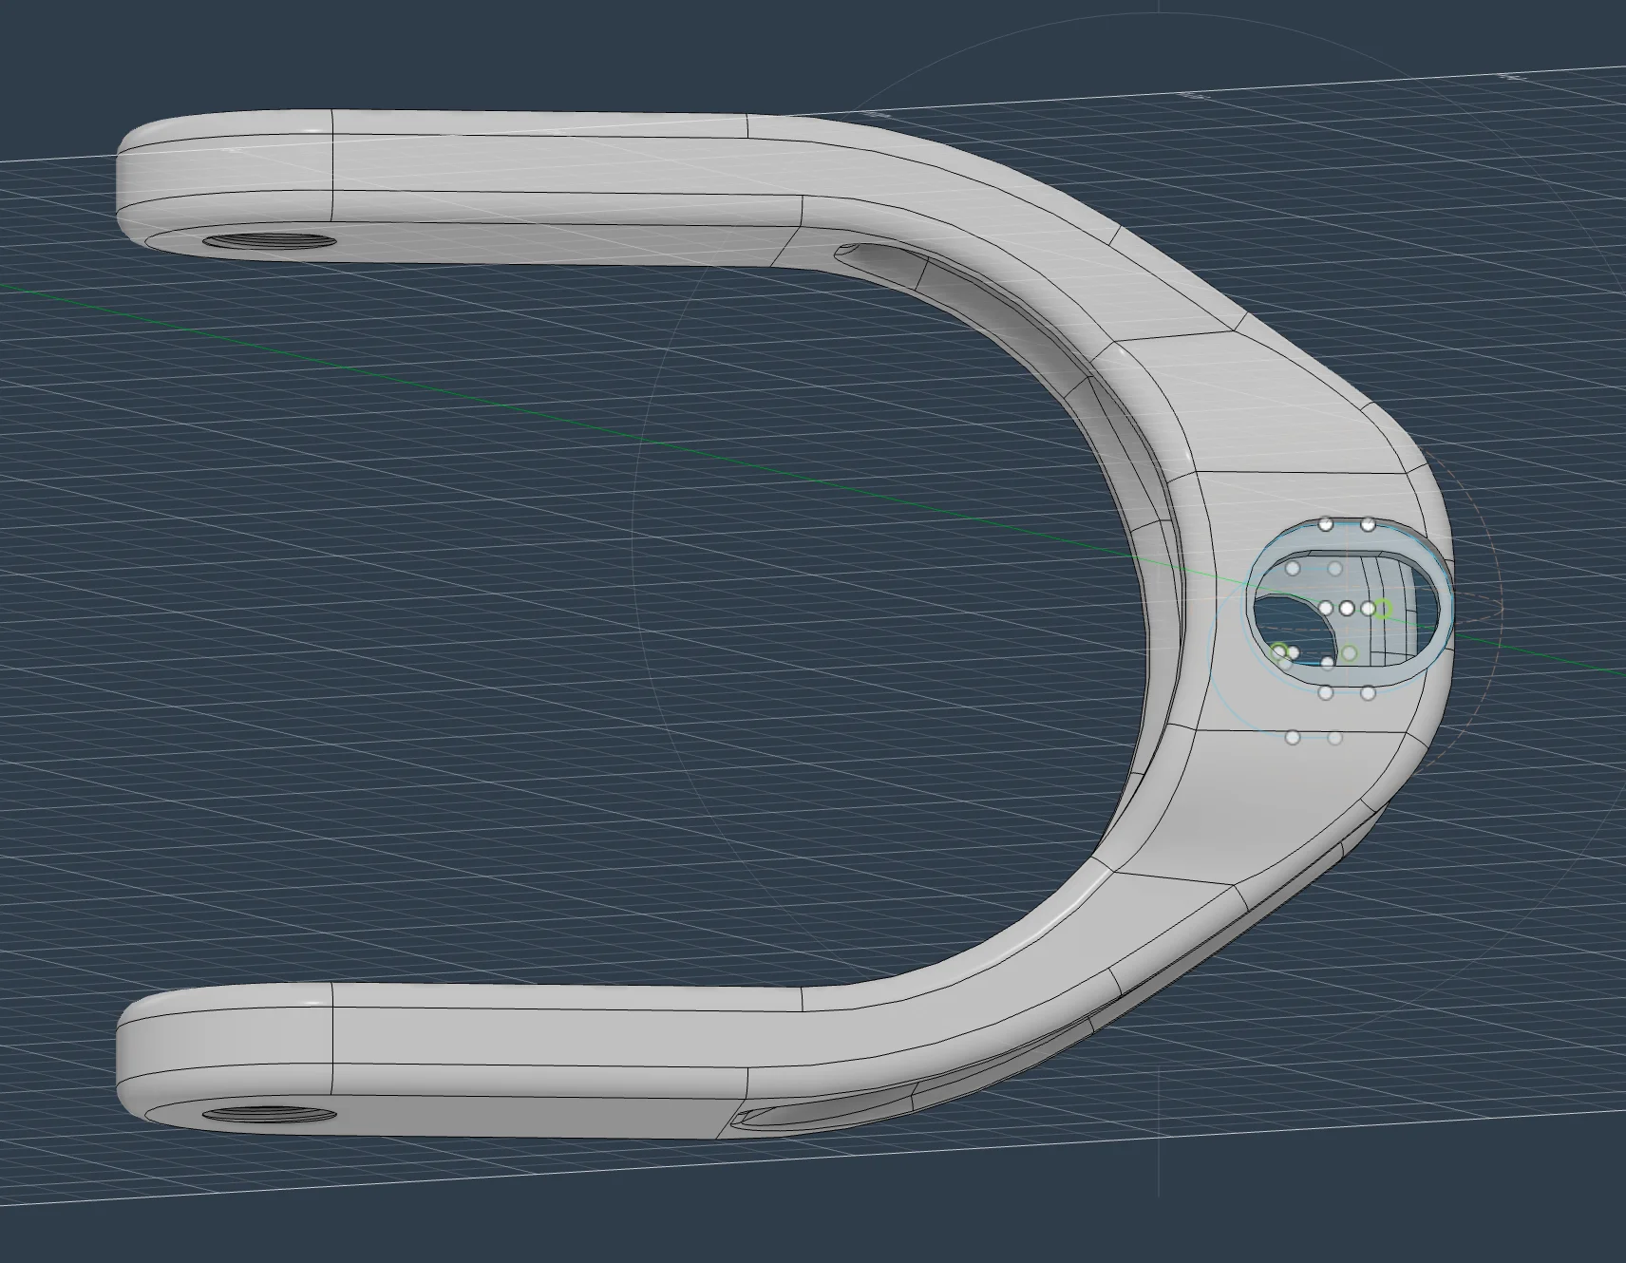Select the threaded hole in the lower arm
This screenshot has height=1263, width=1626.
[x=270, y=1114]
